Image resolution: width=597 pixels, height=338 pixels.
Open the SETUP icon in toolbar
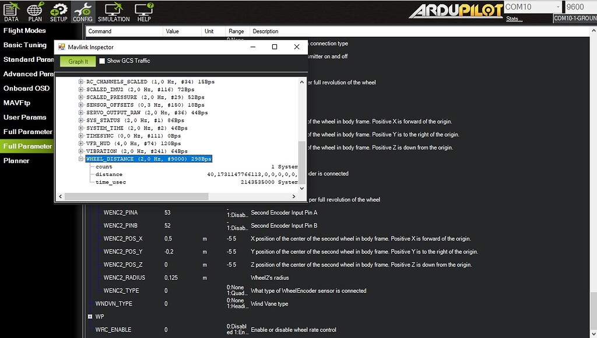point(58,11)
